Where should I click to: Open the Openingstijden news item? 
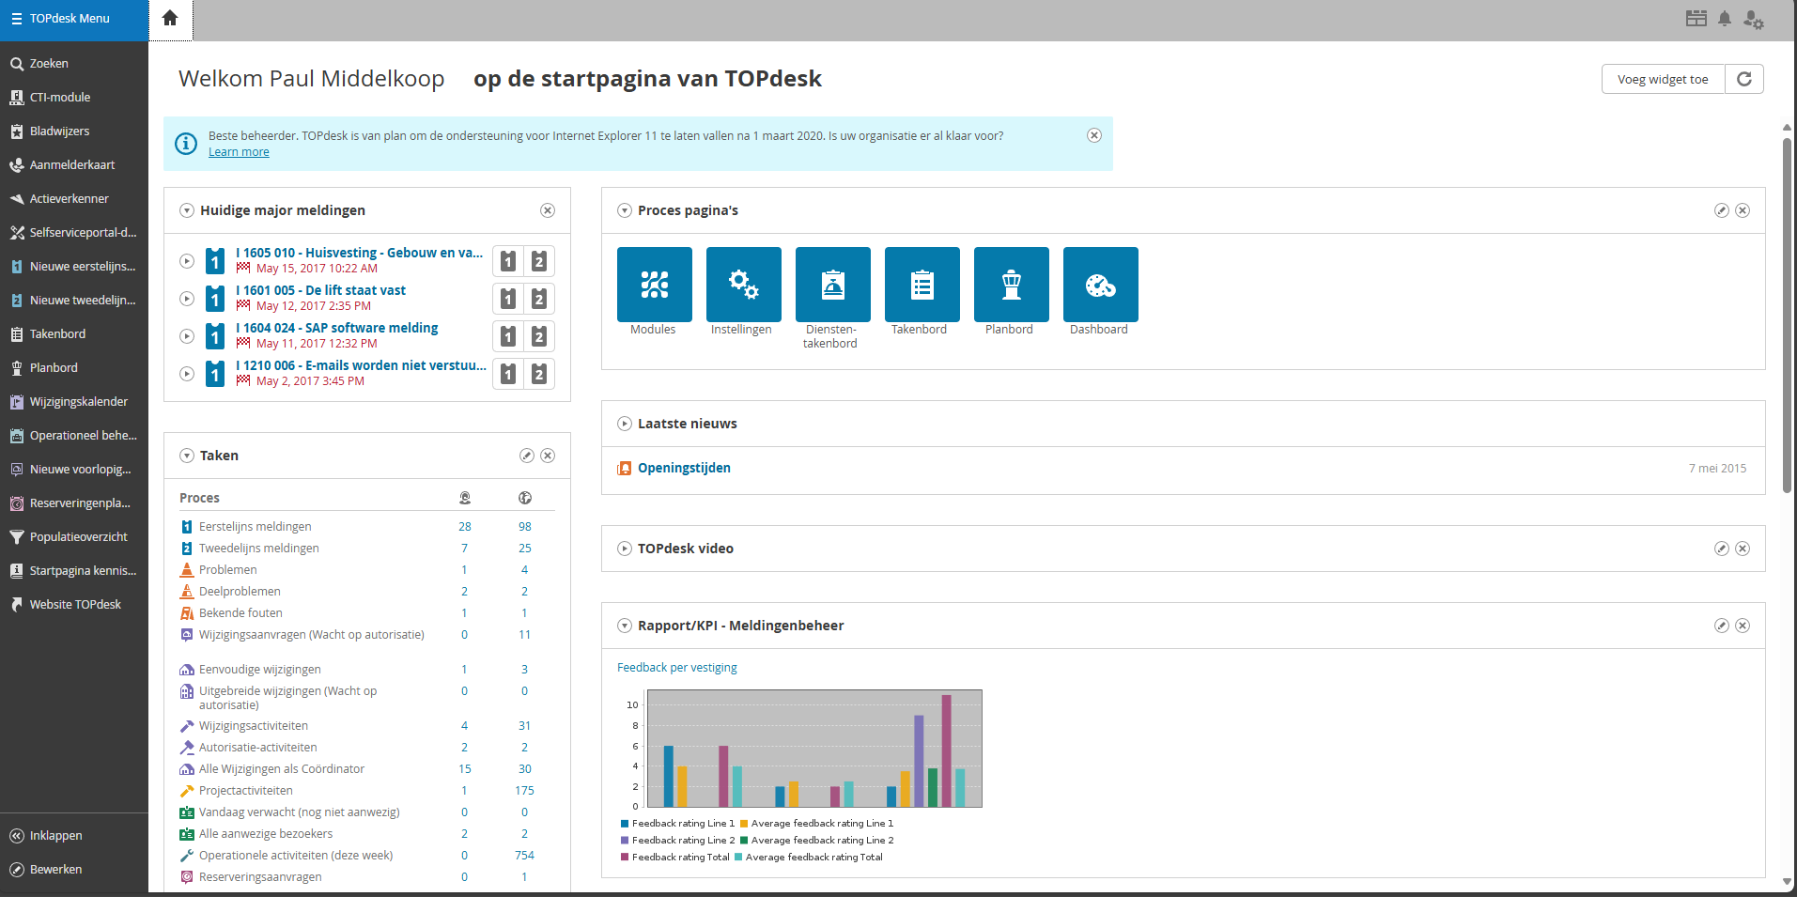[x=683, y=467]
